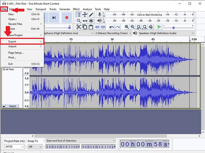
Task: Click the Cut scissors icon
Action: click(79, 27)
